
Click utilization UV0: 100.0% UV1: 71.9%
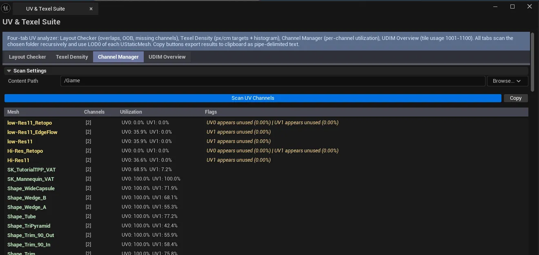tap(149, 188)
